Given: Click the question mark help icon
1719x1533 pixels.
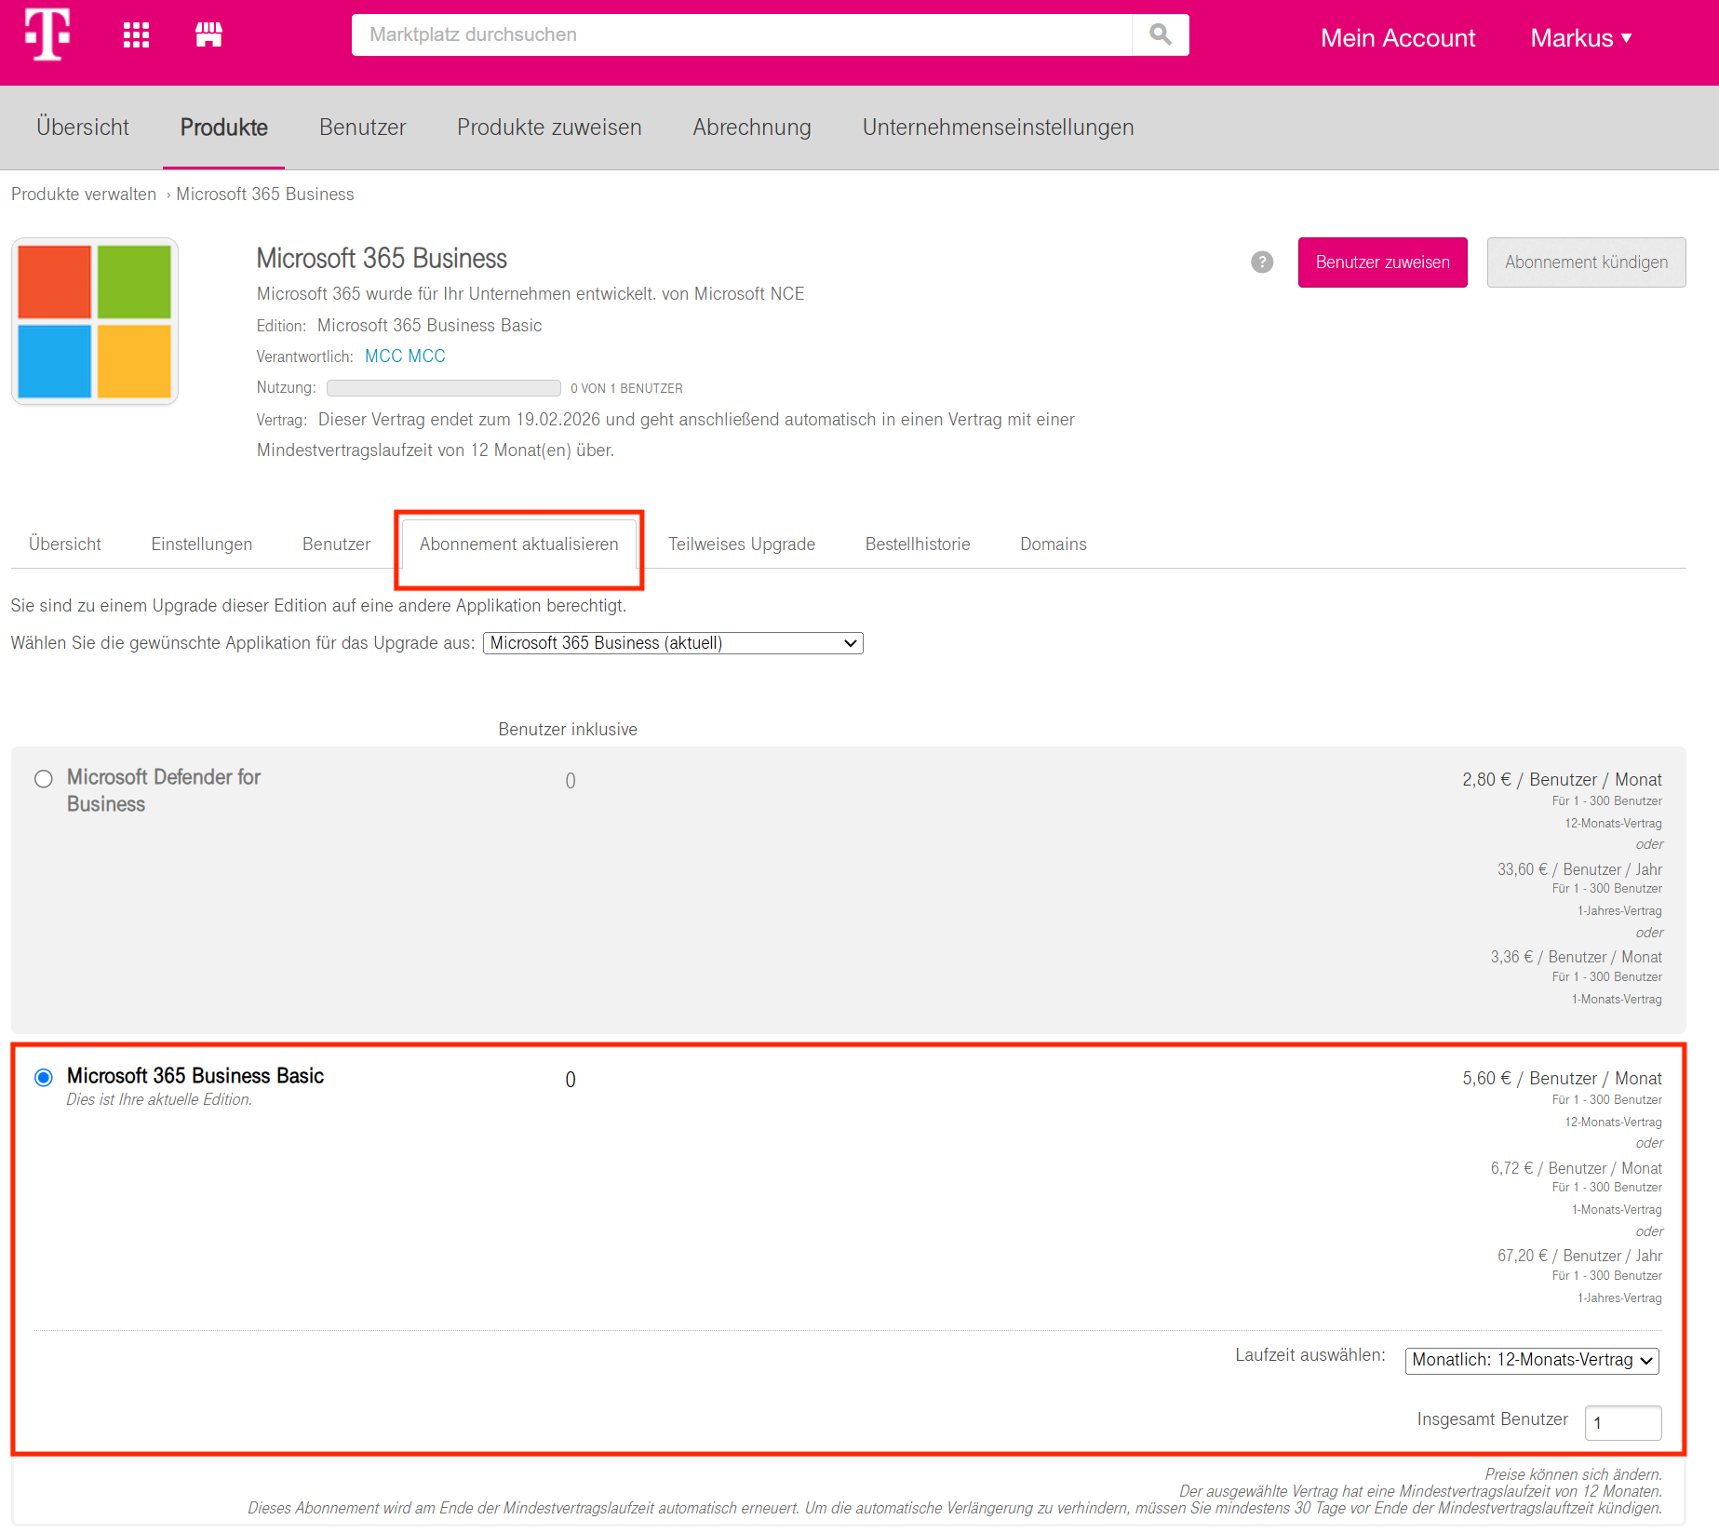Looking at the screenshot, I should [1261, 262].
